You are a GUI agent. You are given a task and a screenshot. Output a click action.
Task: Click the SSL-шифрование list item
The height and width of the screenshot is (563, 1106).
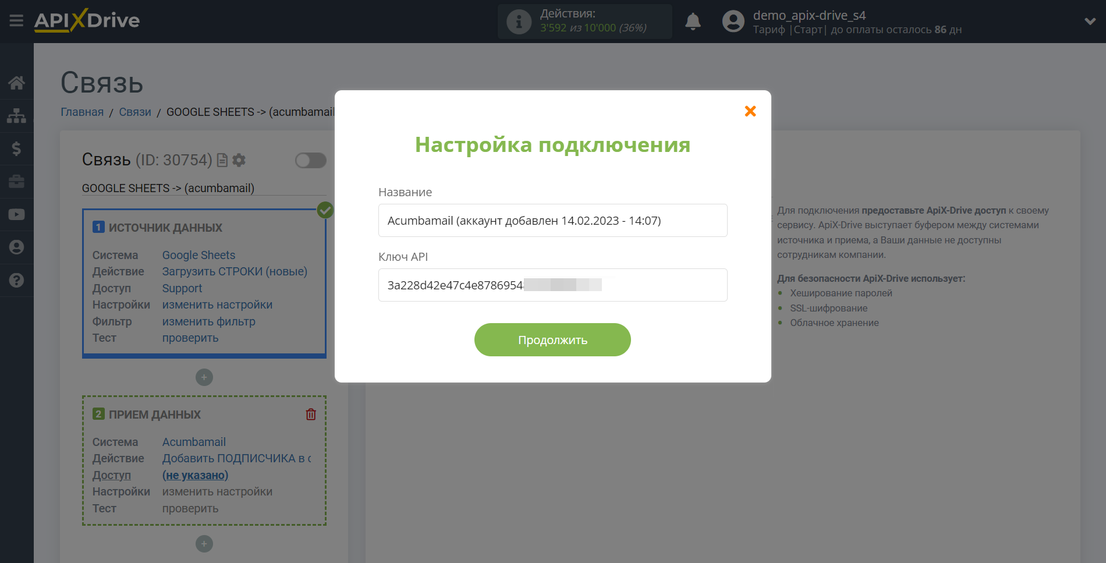(828, 308)
